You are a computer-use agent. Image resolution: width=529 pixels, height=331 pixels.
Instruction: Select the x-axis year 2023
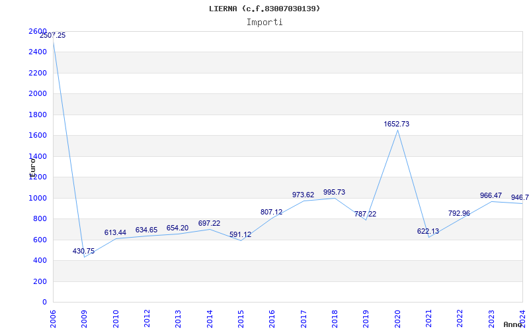pyautogui.click(x=491, y=318)
